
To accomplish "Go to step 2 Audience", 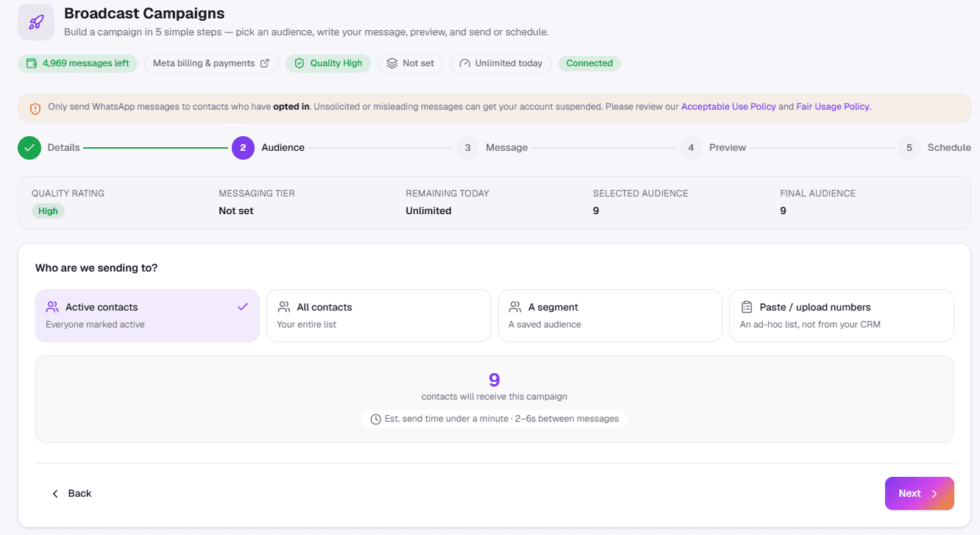I will (x=268, y=148).
